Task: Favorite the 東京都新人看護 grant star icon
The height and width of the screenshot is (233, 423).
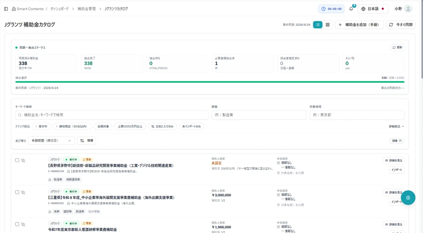Action: pyautogui.click(x=23, y=225)
